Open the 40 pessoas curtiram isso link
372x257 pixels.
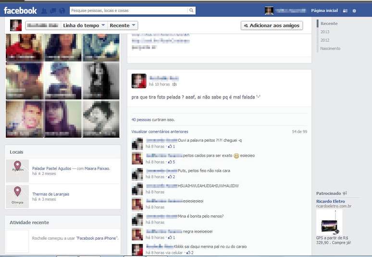click(153, 120)
